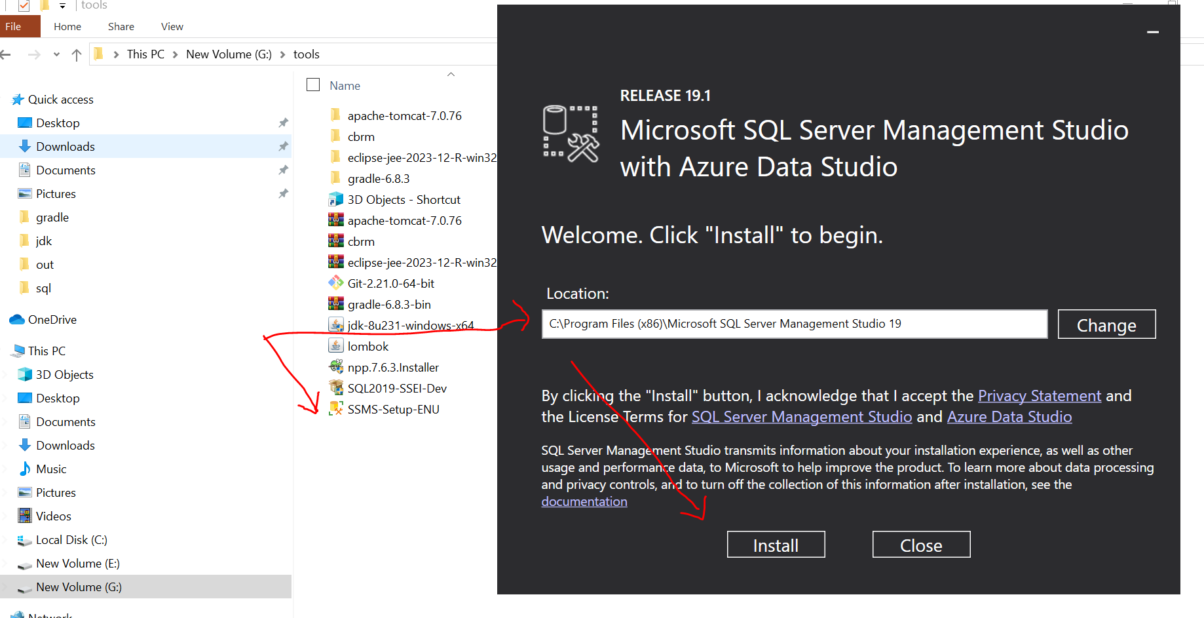Click the Back navigation arrow
This screenshot has width=1204, height=618.
point(6,54)
